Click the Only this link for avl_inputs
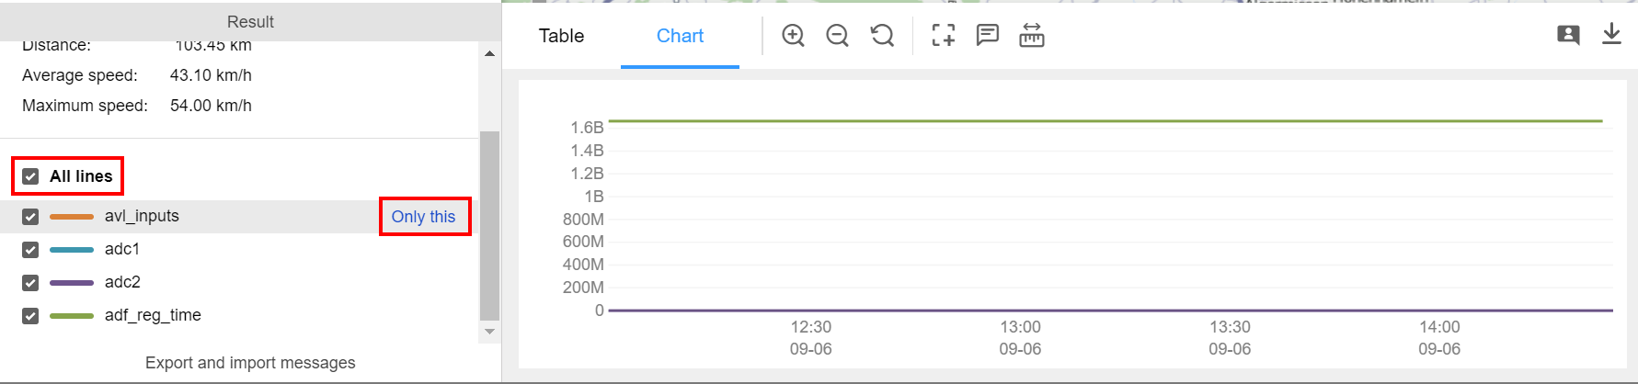Screen dimensions: 1638x384 click(x=423, y=217)
